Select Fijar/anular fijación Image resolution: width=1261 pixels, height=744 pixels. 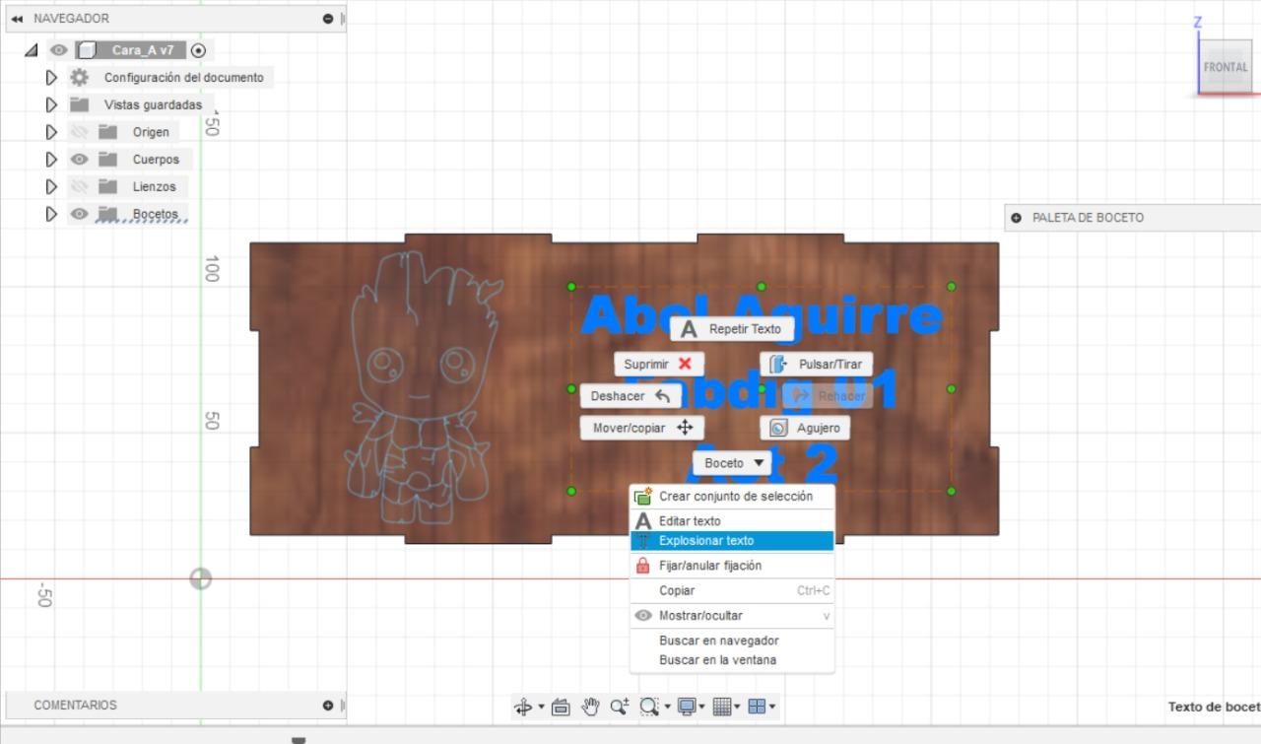pos(732,566)
